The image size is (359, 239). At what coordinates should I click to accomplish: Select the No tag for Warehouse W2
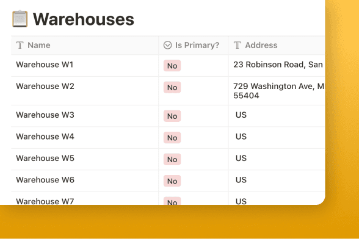[x=172, y=88]
